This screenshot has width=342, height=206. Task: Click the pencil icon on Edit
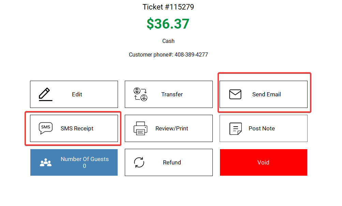click(x=46, y=94)
